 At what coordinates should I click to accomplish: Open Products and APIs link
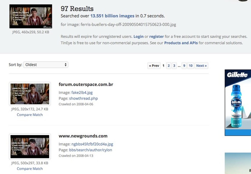(x=181, y=43)
